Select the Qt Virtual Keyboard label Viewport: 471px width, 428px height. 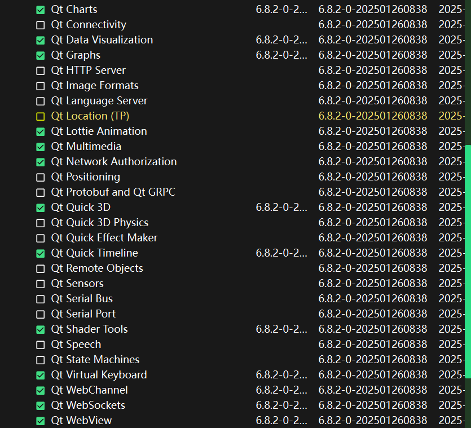(x=99, y=375)
